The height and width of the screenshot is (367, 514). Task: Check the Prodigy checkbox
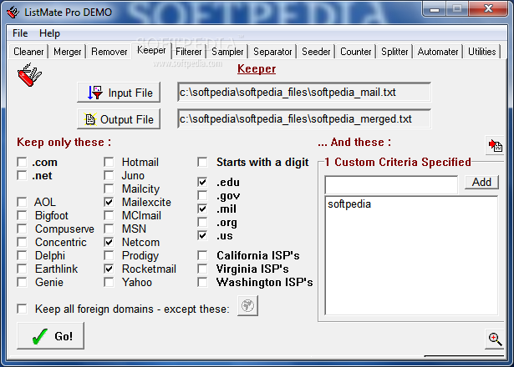[x=109, y=255]
